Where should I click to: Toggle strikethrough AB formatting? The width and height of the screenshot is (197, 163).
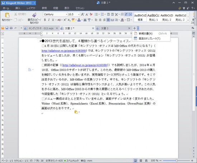(59, 20)
